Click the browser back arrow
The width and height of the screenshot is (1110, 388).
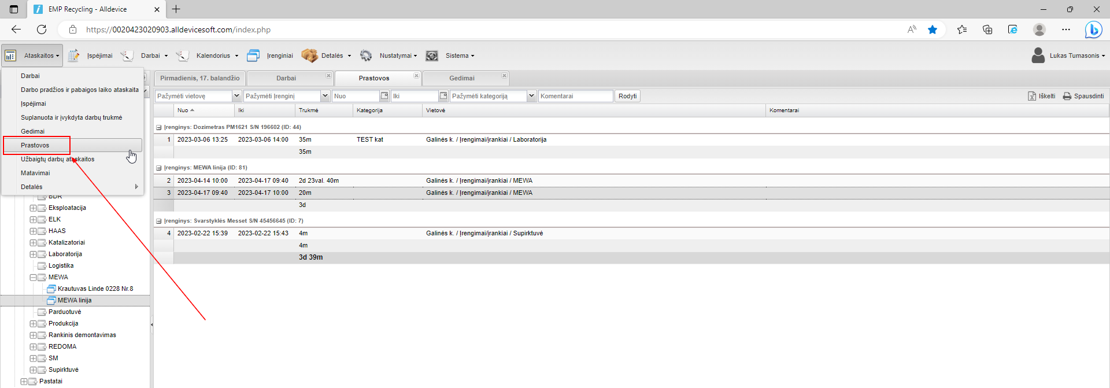coord(16,29)
